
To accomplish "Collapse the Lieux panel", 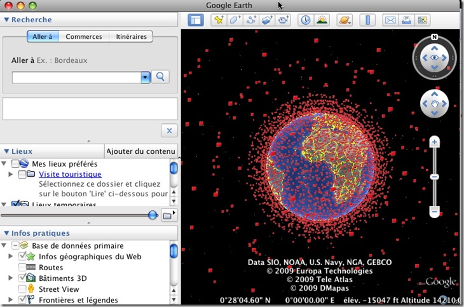I will pyautogui.click(x=6, y=151).
